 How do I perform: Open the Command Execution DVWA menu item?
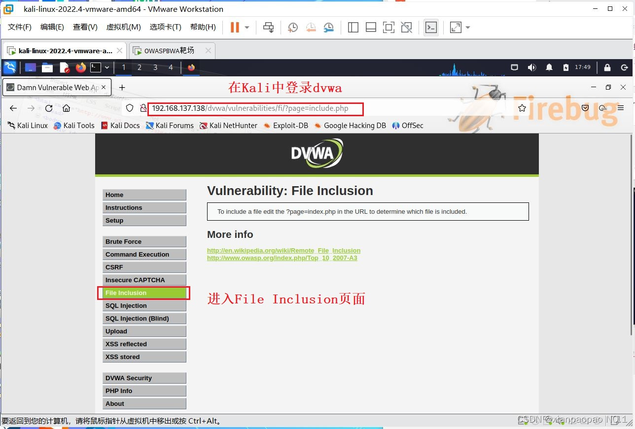click(x=144, y=255)
